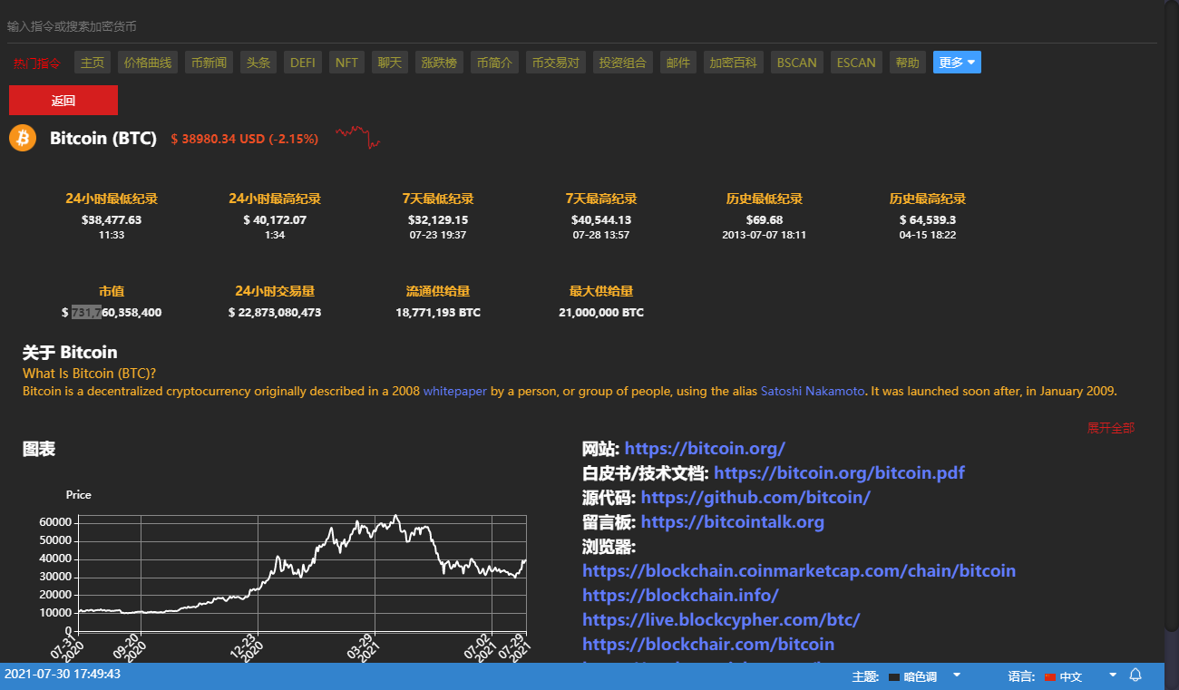Click the red 返回 back button
1179x690 pixels.
coord(63,101)
